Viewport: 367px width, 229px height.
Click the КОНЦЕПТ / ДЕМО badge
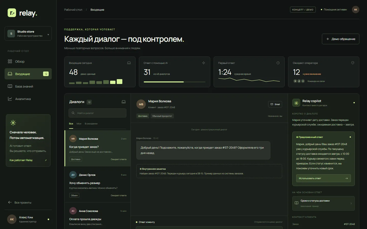[303, 10]
